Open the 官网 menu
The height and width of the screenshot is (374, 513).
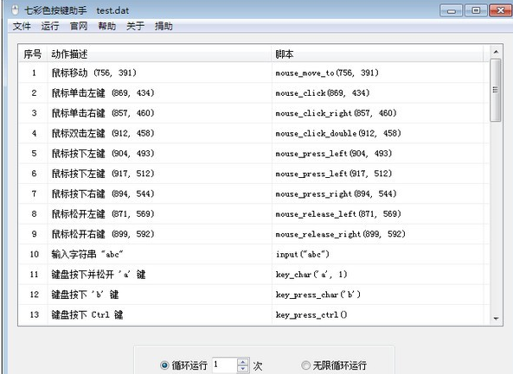[79, 26]
